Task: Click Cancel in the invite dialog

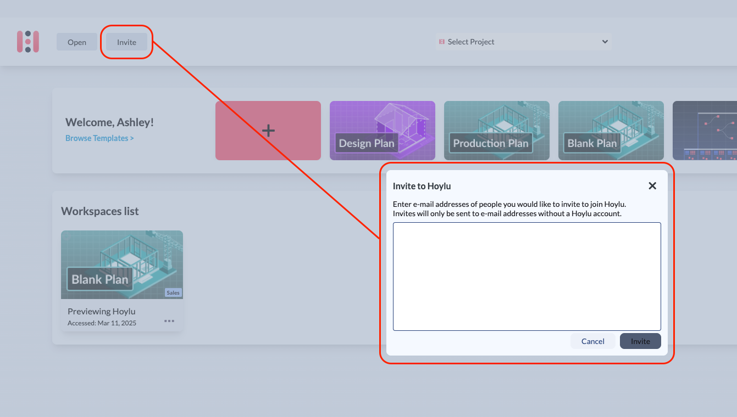Action: (593, 341)
